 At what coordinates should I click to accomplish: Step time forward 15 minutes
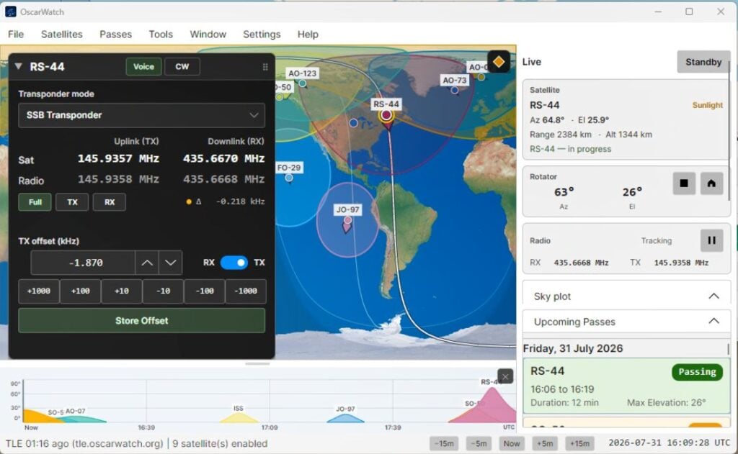(x=579, y=443)
